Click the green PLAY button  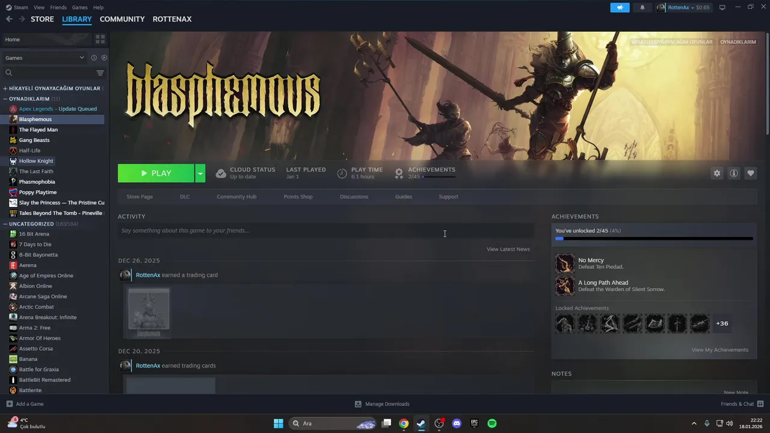pyautogui.click(x=156, y=173)
